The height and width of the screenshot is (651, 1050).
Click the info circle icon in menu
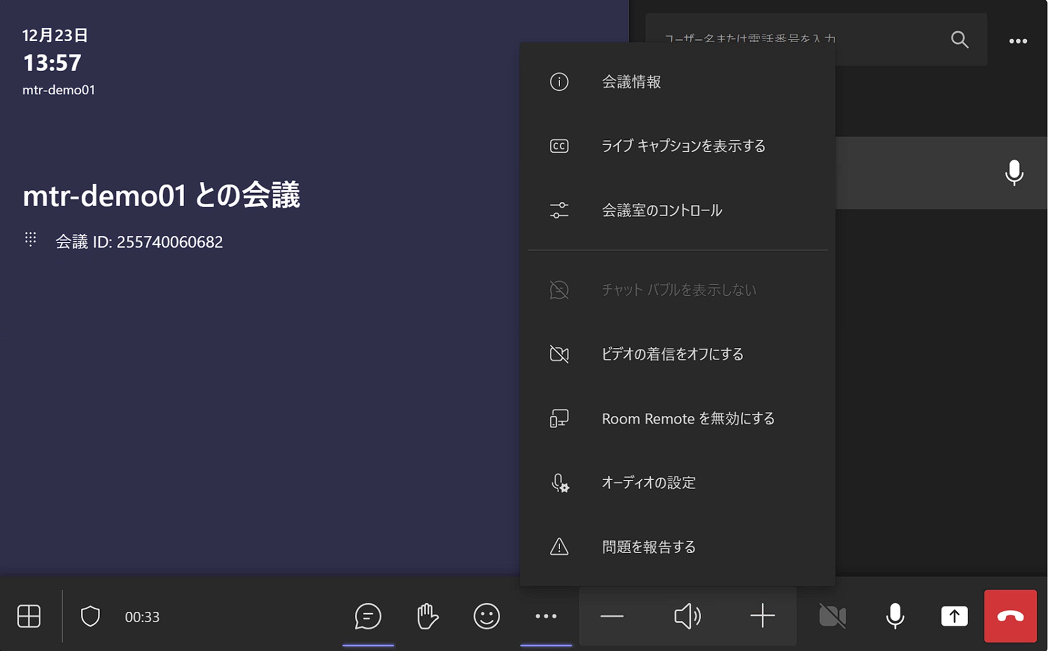pyautogui.click(x=559, y=82)
